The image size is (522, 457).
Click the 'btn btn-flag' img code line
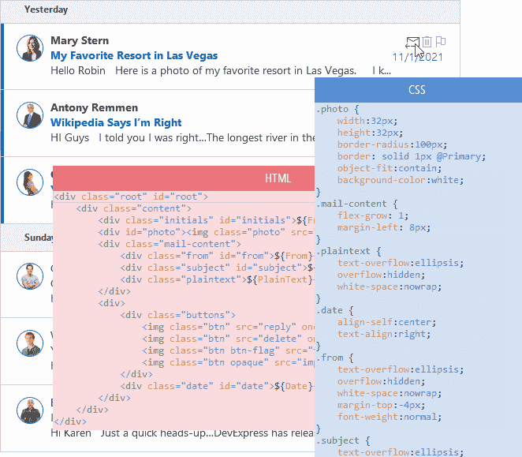point(229,350)
